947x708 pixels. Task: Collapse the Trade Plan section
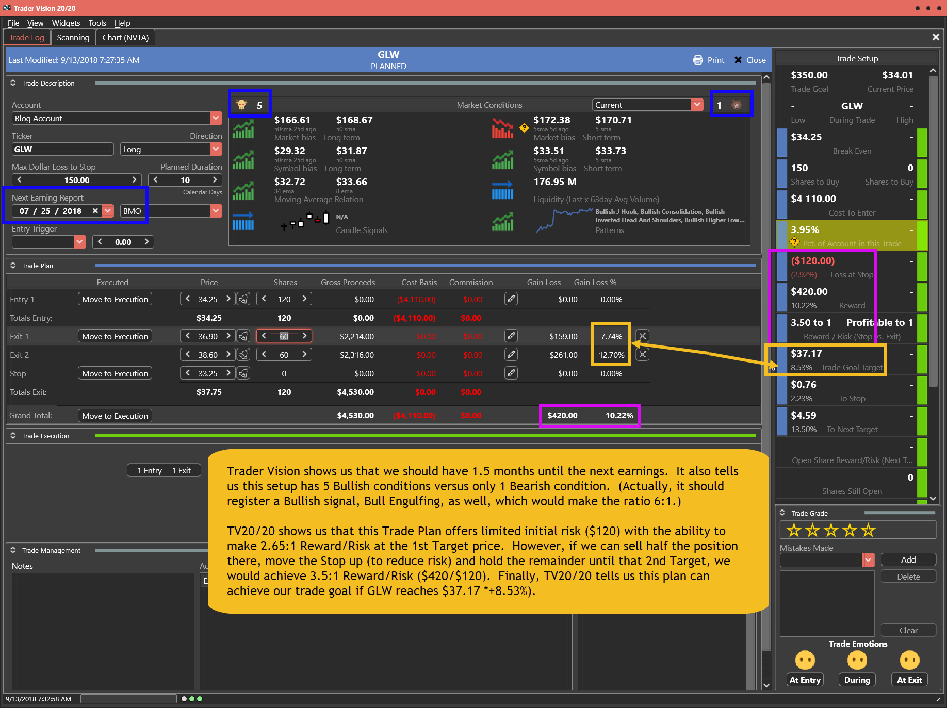point(13,265)
